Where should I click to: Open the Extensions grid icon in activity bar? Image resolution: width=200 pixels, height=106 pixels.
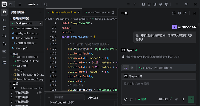click(x=4, y=63)
